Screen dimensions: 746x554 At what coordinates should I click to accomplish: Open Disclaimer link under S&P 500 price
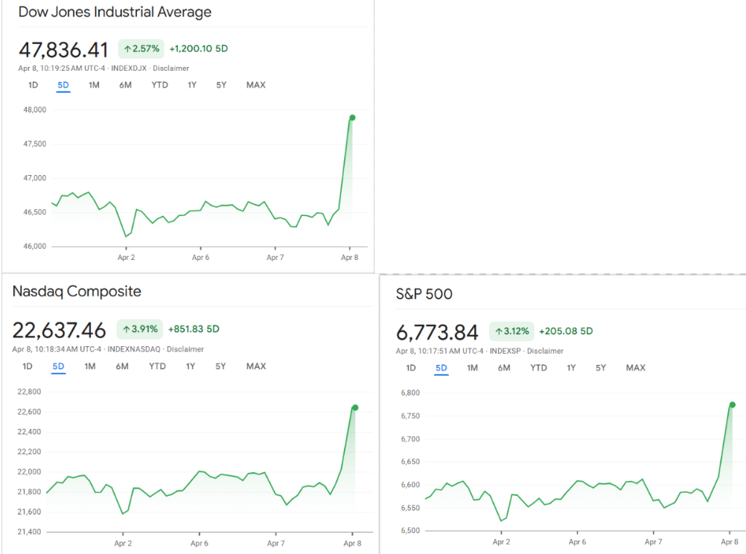pos(545,351)
